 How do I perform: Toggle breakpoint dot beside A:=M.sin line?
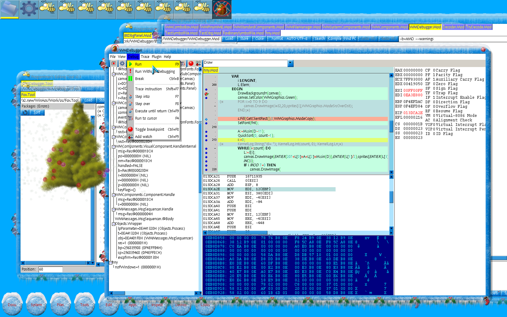[206, 132]
